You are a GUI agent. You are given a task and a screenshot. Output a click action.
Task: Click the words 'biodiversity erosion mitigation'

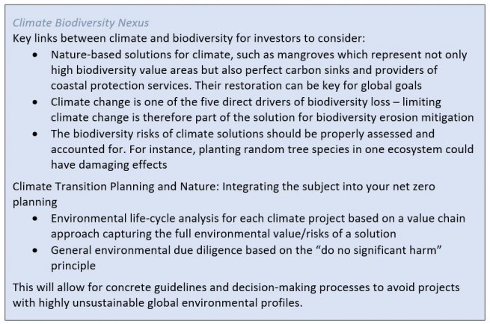pyautogui.click(x=395, y=118)
